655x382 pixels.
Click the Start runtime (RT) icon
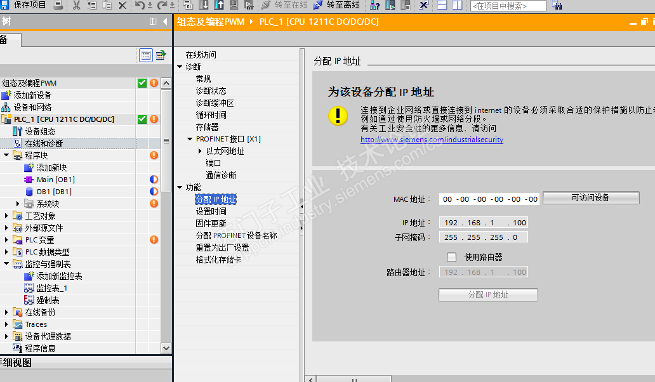coord(249,5)
